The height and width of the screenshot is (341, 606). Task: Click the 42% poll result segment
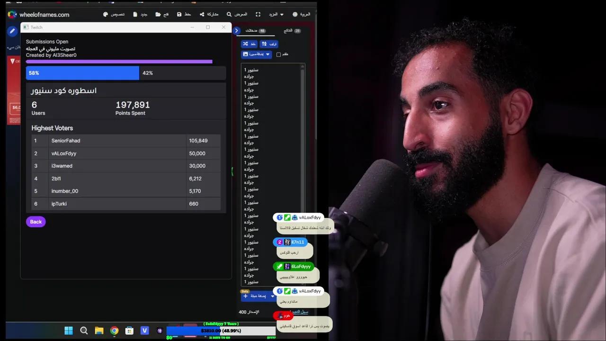tap(183, 73)
